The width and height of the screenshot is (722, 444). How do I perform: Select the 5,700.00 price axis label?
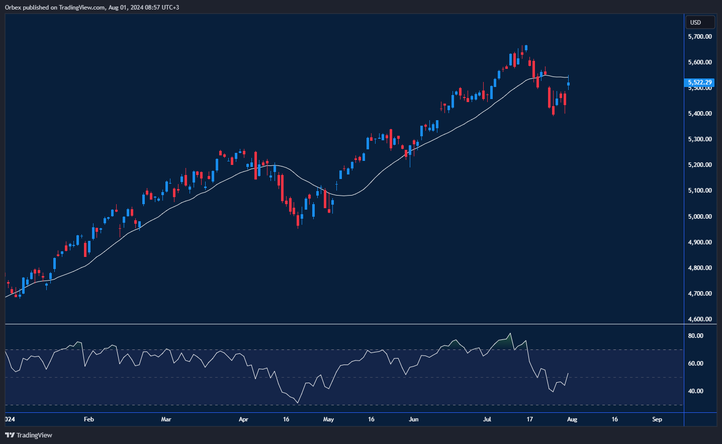(700, 37)
